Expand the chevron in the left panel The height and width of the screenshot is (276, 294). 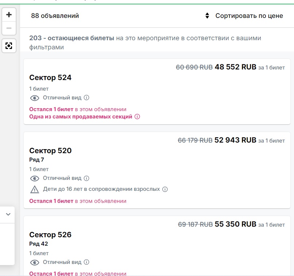point(8,215)
